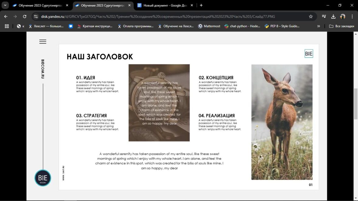Show hidden bookmarks with the chevron
Viewport: 358px width, 201px height.
tap(318, 26)
